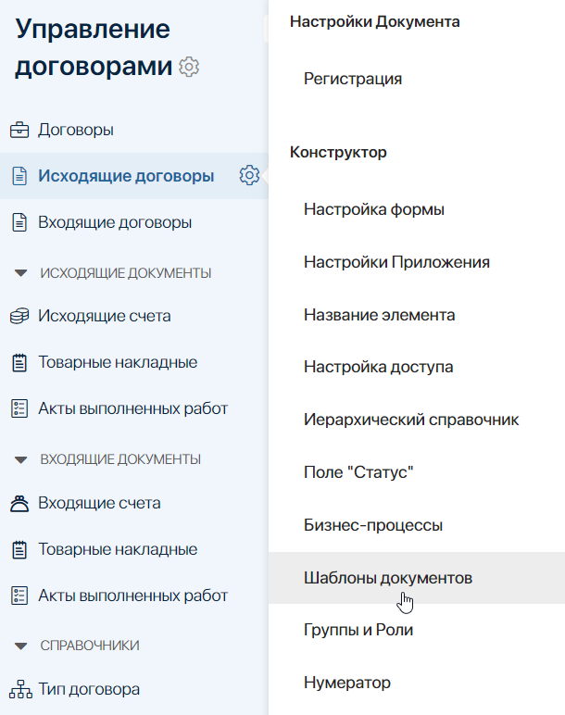Click gear icon beside Управление договорами title
Screen dimensions: 565x715
(x=190, y=67)
